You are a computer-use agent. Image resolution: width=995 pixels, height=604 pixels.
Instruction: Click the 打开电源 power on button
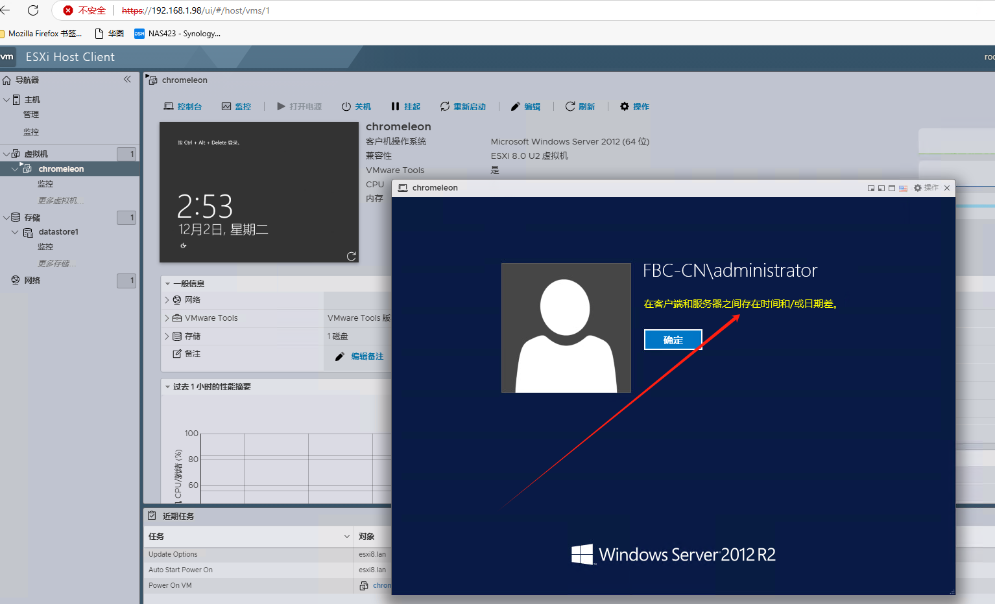[x=299, y=106]
